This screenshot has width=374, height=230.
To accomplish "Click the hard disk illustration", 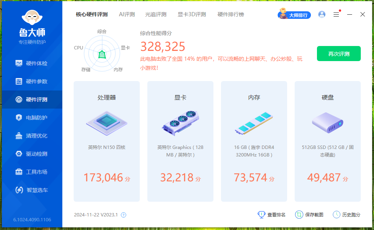I will [x=328, y=123].
